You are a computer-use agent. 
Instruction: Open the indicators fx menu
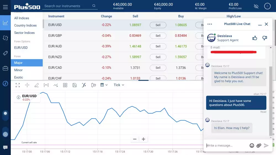[84, 85]
